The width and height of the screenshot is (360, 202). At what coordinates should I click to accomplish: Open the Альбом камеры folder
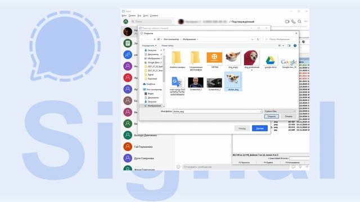[177, 59]
